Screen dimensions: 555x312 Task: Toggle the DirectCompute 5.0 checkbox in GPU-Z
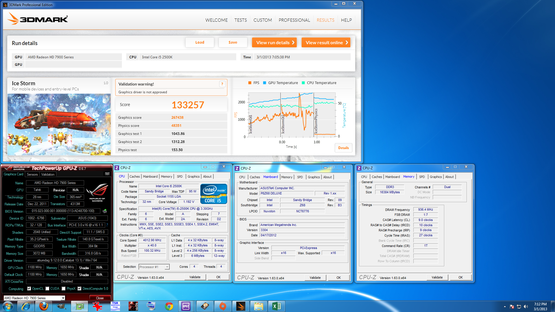(79, 288)
